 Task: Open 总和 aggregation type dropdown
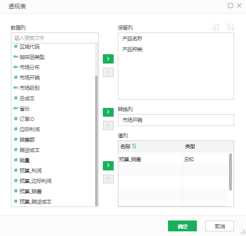point(205,159)
